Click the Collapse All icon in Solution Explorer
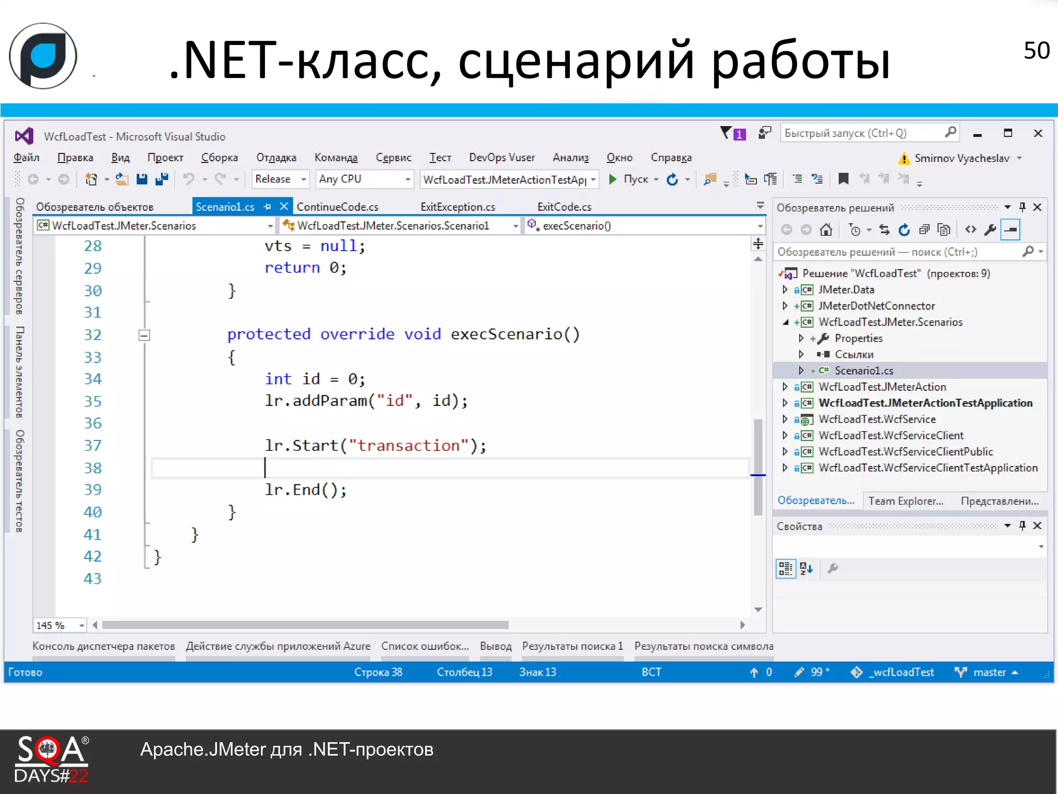The image size is (1058, 794). [x=924, y=230]
